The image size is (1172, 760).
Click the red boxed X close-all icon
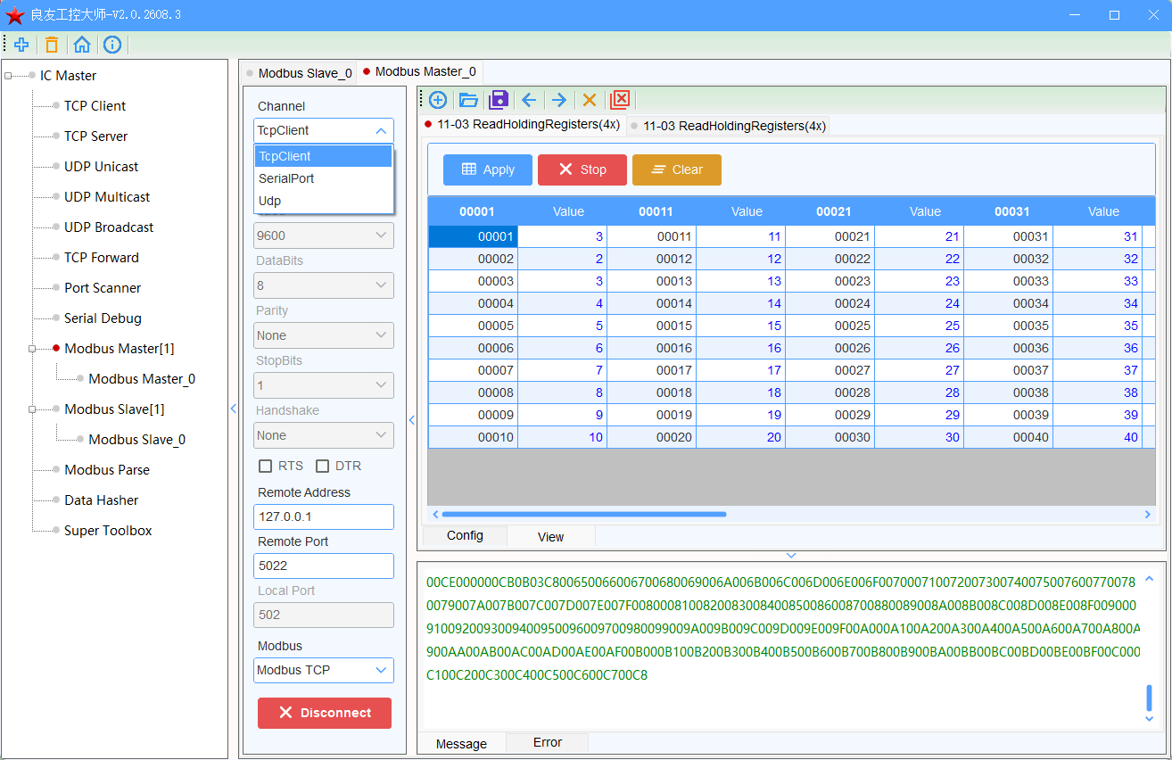pos(620,100)
